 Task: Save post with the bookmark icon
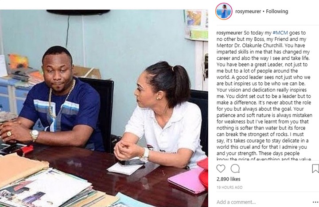[x=315, y=169]
